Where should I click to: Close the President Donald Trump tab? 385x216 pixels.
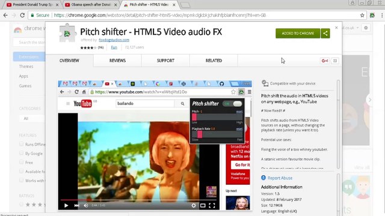click(x=57, y=5)
